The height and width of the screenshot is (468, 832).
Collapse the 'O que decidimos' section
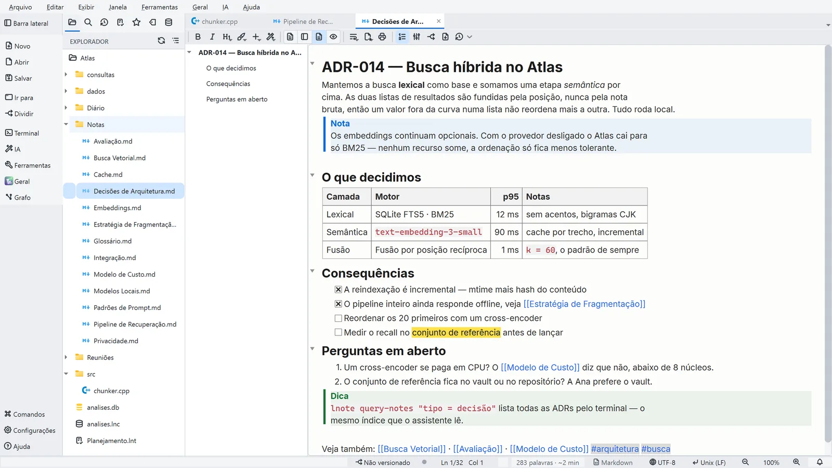tap(312, 175)
